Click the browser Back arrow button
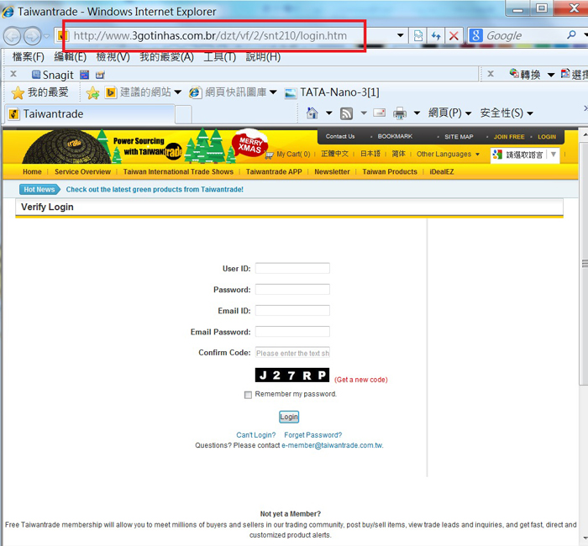The height and width of the screenshot is (546, 588). pos(13,36)
